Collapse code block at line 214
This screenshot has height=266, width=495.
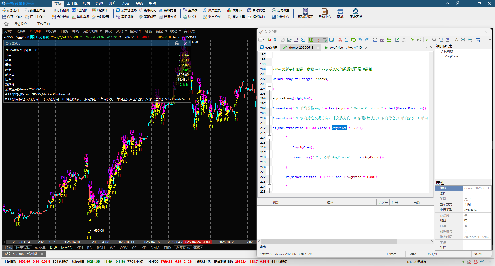coord(269,137)
